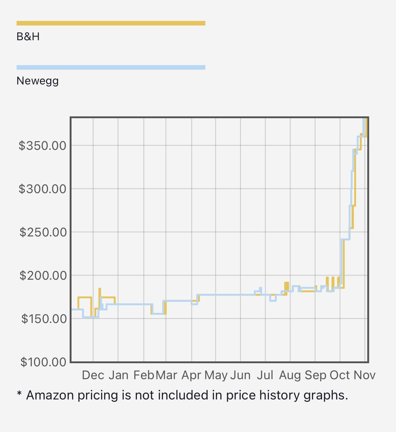Click the Nov month axis label

point(364,375)
